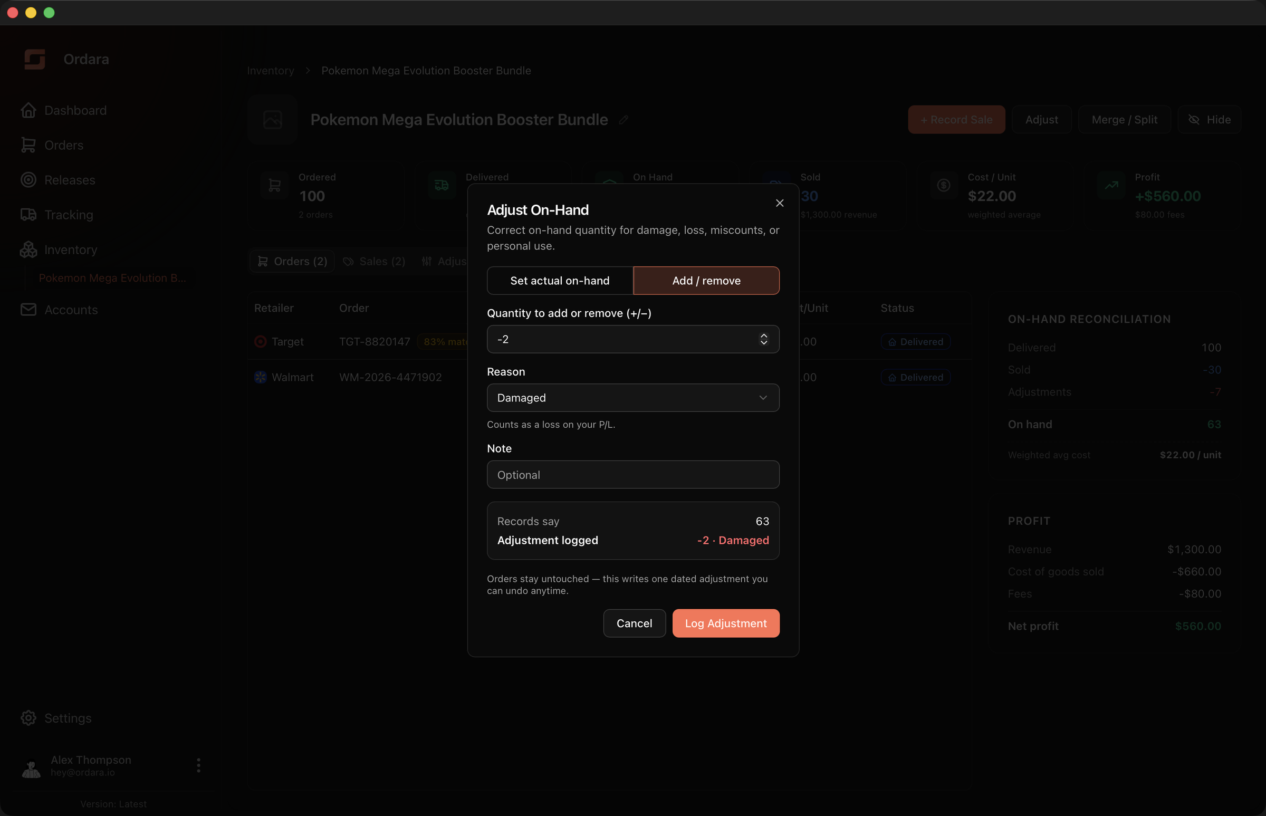The image size is (1266, 816).
Task: Click the optional Note field
Action: click(632, 475)
